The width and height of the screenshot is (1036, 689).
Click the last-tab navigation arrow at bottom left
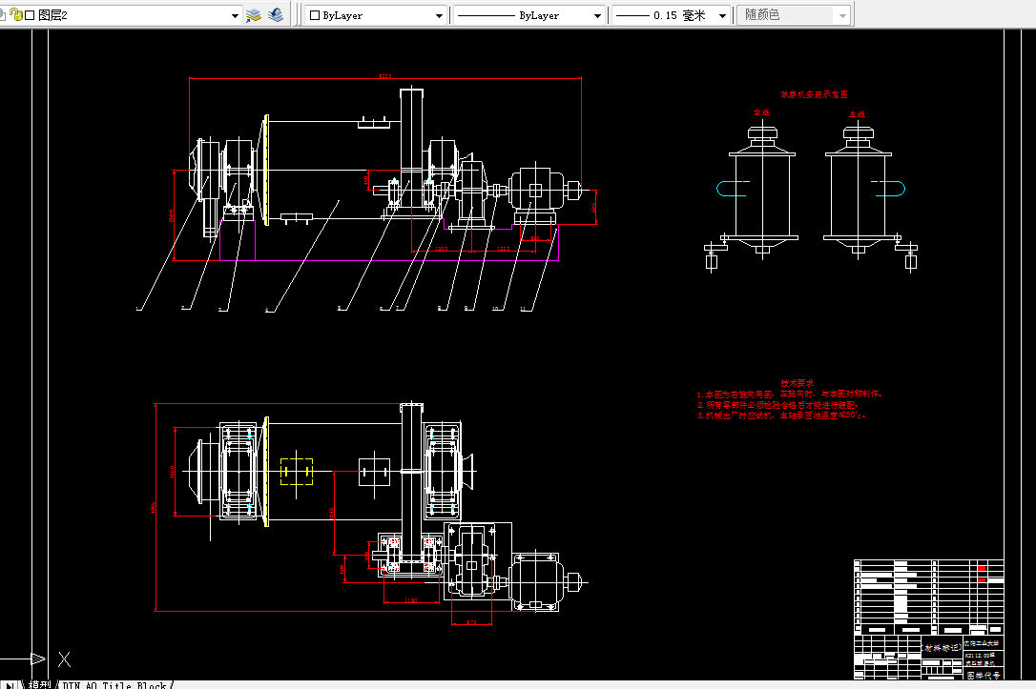click(10, 685)
